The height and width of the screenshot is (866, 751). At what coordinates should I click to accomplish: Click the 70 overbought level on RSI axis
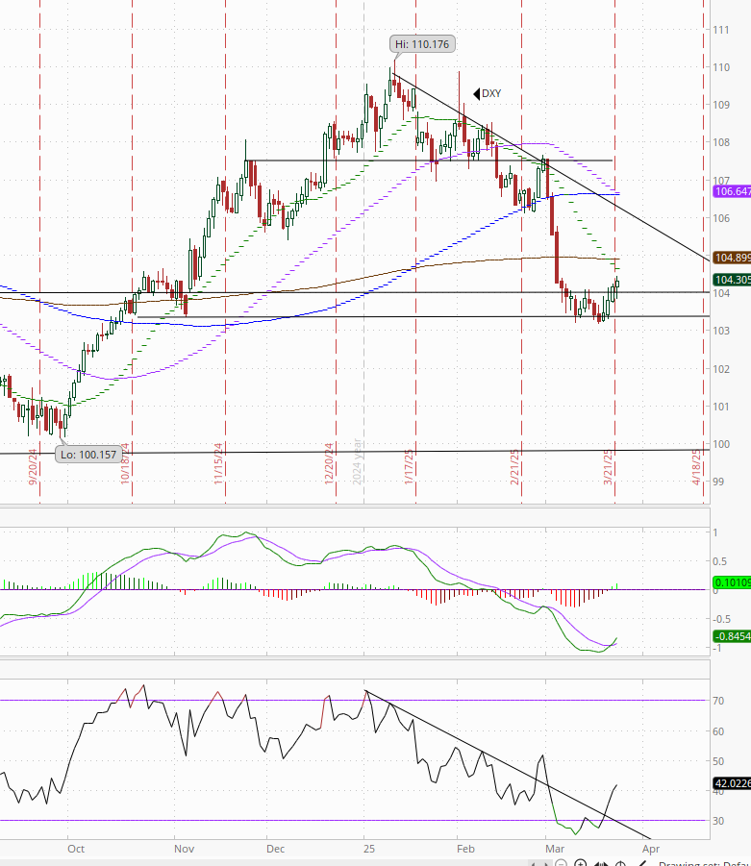718,701
